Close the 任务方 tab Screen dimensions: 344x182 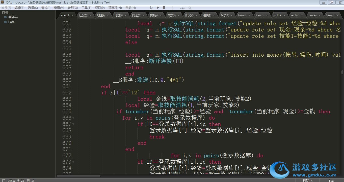coord(90,15)
